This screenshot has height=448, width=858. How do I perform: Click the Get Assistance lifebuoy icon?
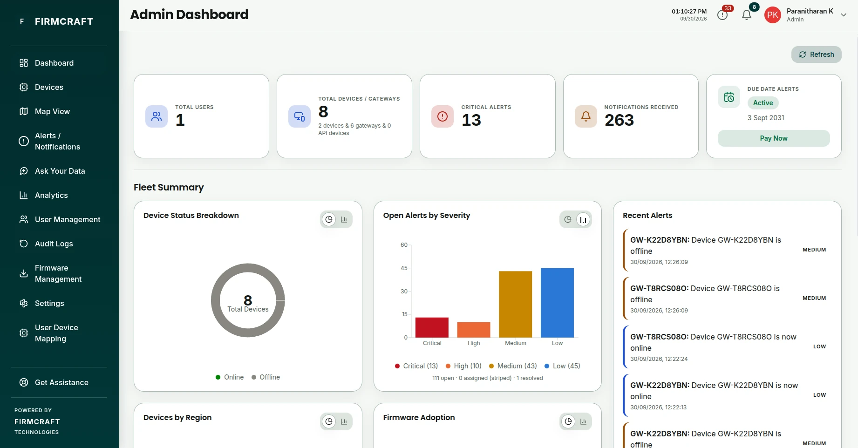click(24, 382)
